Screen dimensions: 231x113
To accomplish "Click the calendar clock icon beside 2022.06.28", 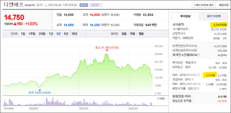I will pyautogui.click(x=46, y=5).
